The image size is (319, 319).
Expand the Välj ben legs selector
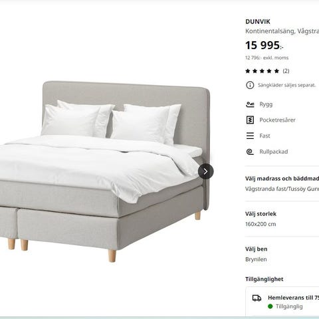(x=282, y=254)
